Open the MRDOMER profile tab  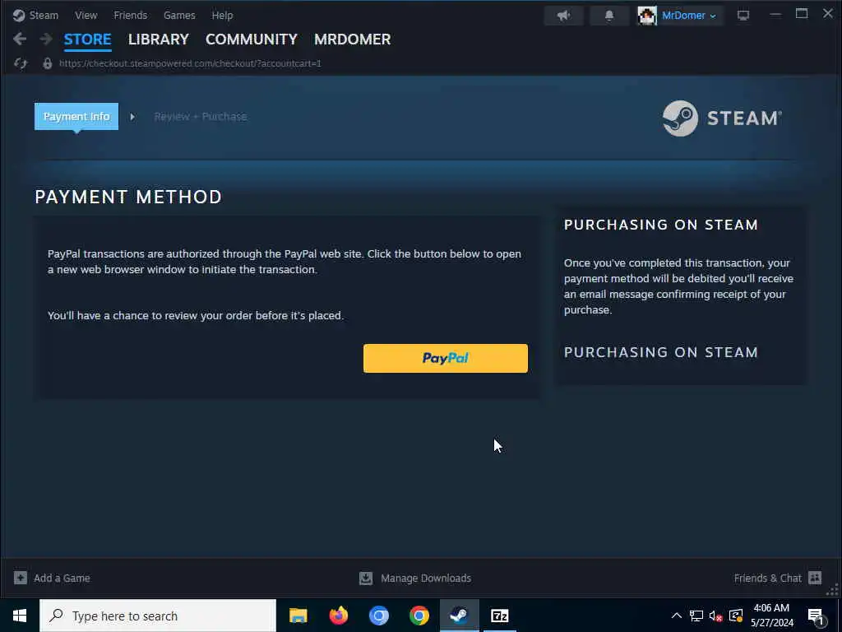pos(352,39)
